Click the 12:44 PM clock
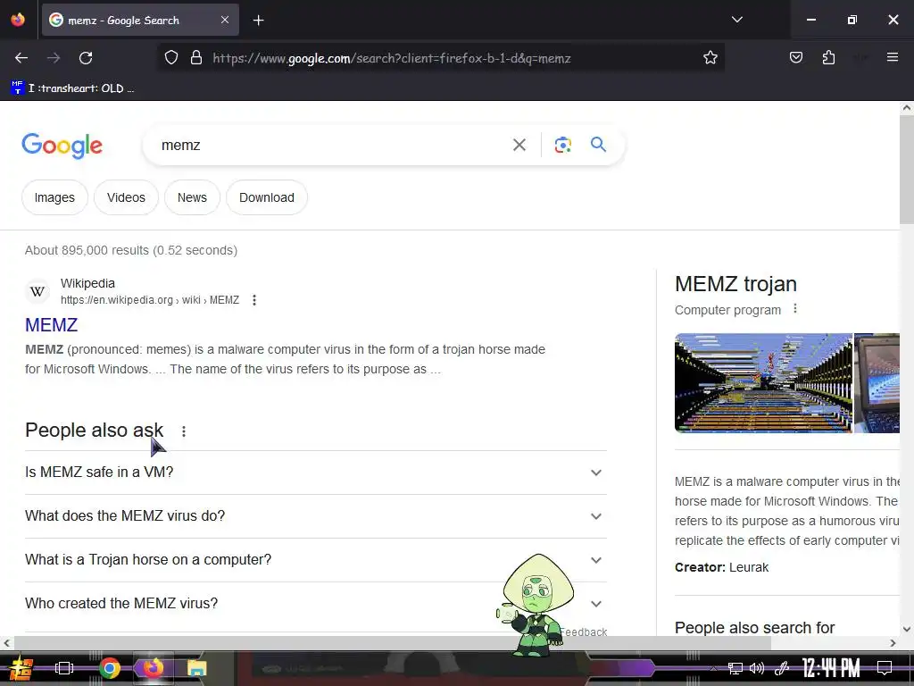 [831, 668]
